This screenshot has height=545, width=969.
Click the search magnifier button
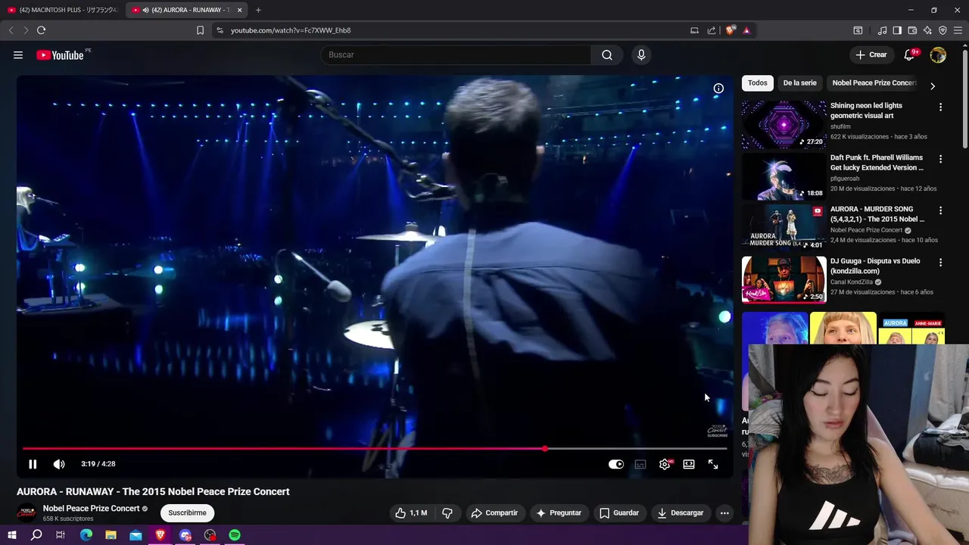click(x=607, y=54)
